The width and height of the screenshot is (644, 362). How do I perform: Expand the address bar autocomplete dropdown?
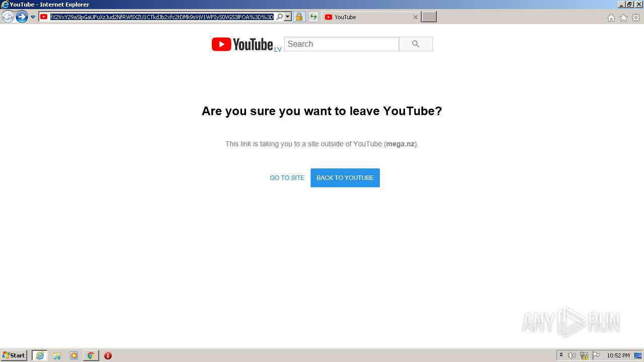[x=288, y=17]
